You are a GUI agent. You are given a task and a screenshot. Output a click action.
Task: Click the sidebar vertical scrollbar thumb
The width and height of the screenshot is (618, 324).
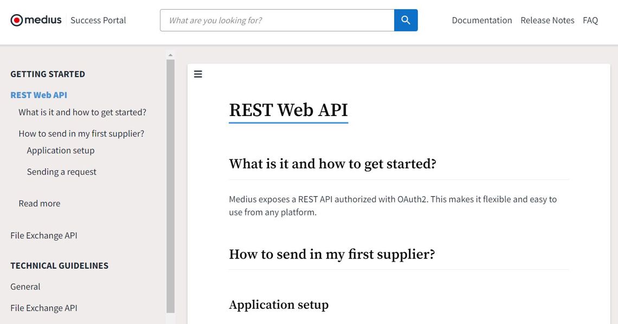[x=170, y=184]
